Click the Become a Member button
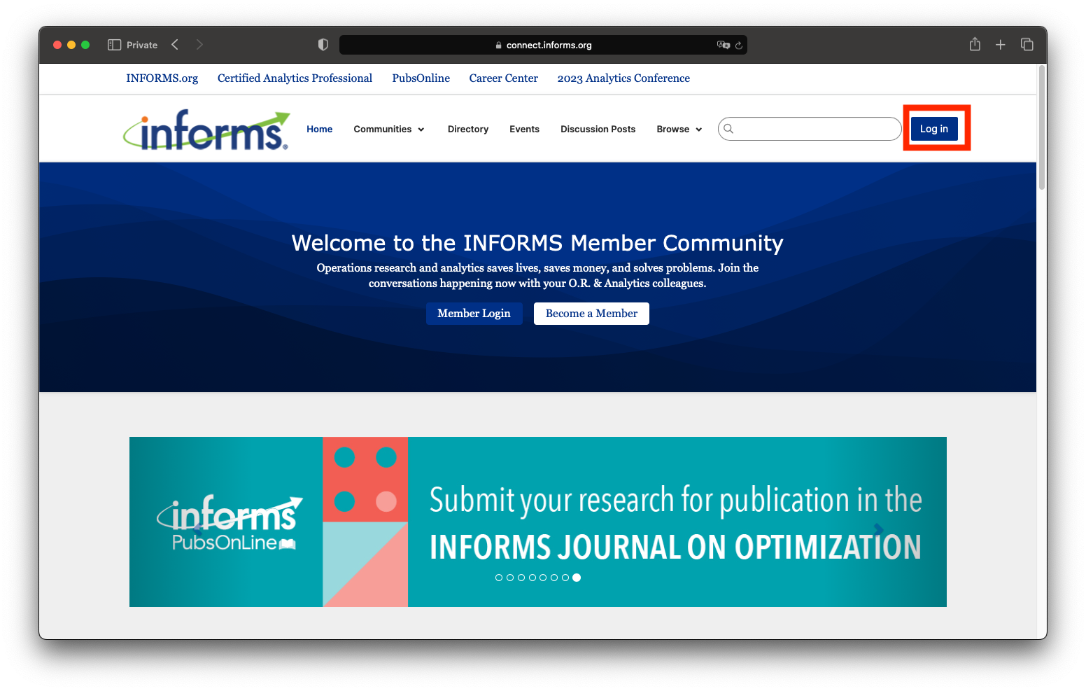This screenshot has height=691, width=1086. click(591, 314)
